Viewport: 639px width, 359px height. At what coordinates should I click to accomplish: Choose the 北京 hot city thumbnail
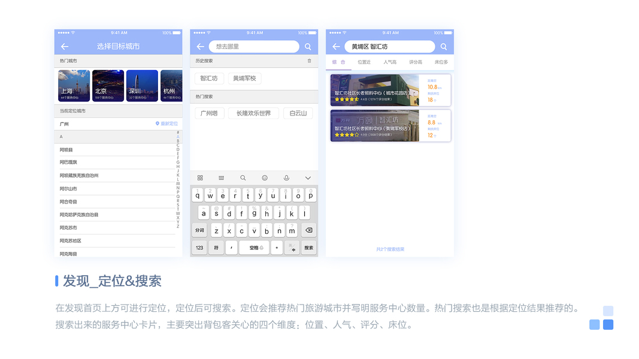tap(108, 86)
